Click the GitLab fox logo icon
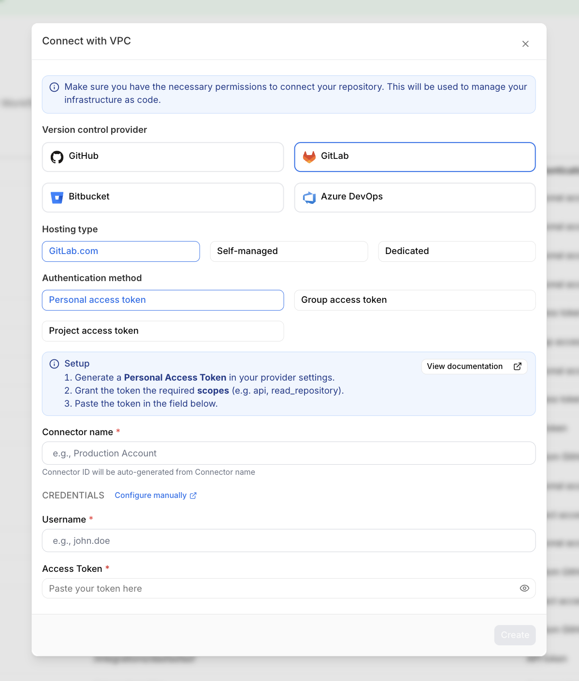This screenshot has width=579, height=681. point(309,157)
